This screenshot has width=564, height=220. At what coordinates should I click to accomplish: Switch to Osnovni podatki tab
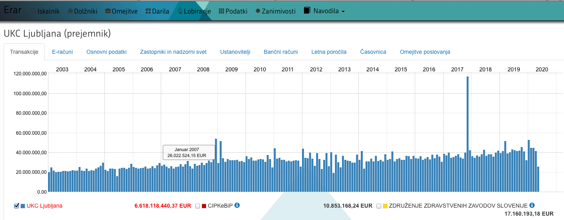[106, 52]
